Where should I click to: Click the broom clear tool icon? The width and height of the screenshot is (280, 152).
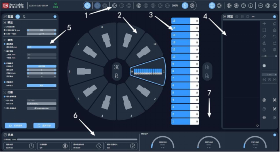[275, 30]
